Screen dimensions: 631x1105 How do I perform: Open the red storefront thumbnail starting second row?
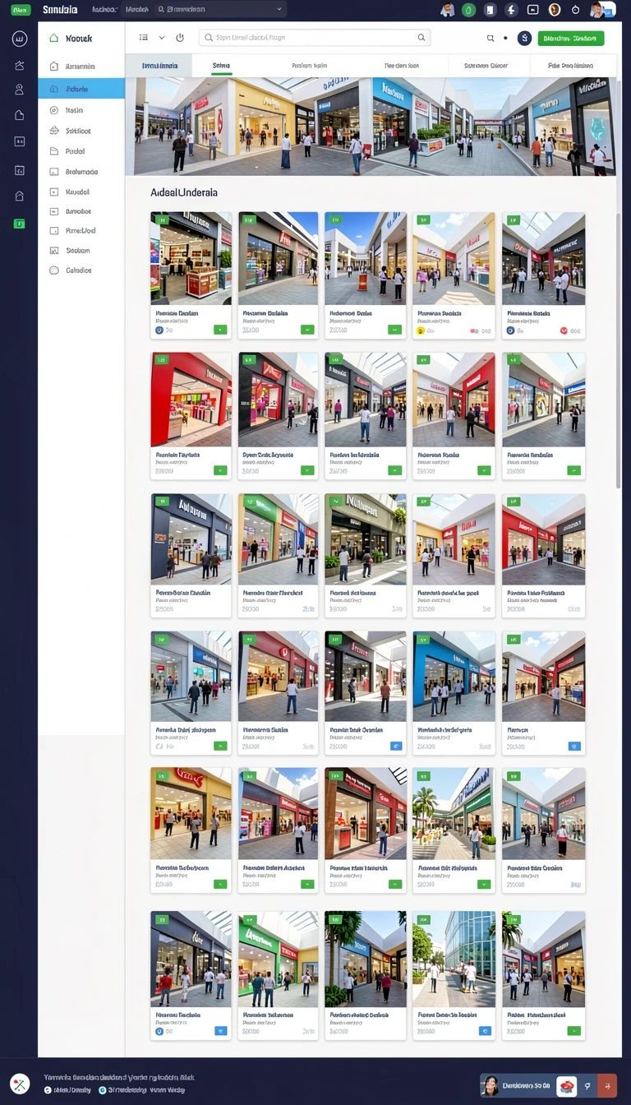click(x=191, y=400)
